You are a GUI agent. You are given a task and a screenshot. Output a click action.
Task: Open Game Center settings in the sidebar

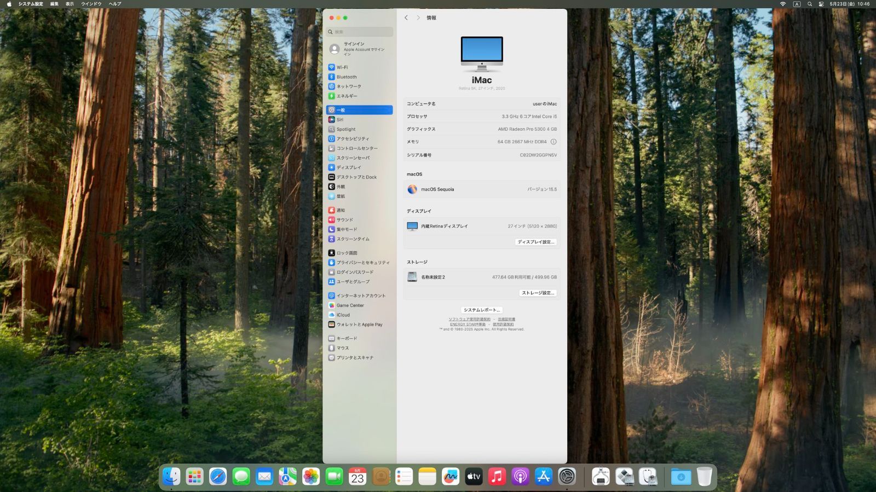point(359,305)
